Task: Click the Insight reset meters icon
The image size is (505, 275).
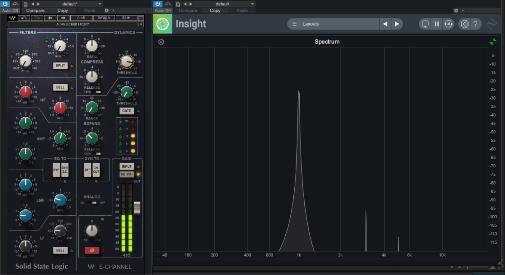Action: [425, 24]
